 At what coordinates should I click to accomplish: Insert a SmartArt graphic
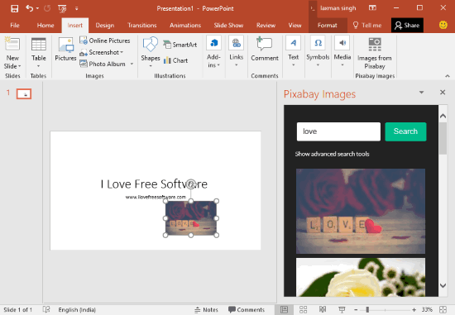pos(180,45)
